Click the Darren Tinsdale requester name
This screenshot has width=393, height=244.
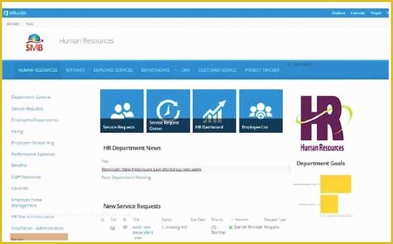coord(248,227)
